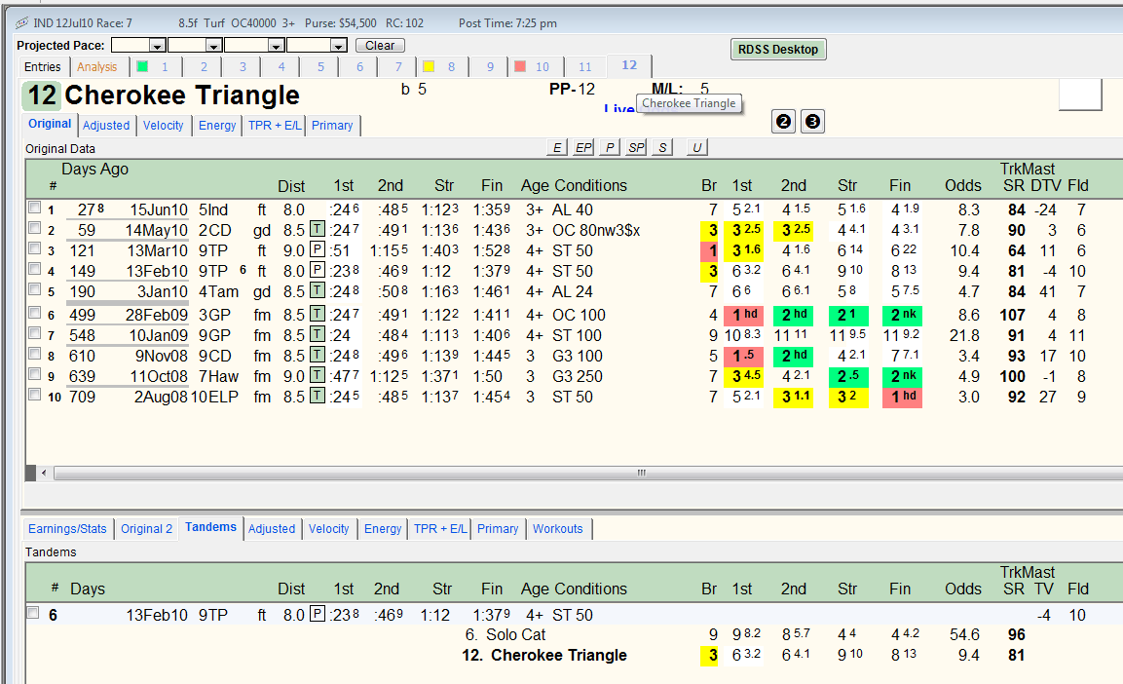Select horse tab 5
The height and width of the screenshot is (684, 1123).
tap(320, 66)
